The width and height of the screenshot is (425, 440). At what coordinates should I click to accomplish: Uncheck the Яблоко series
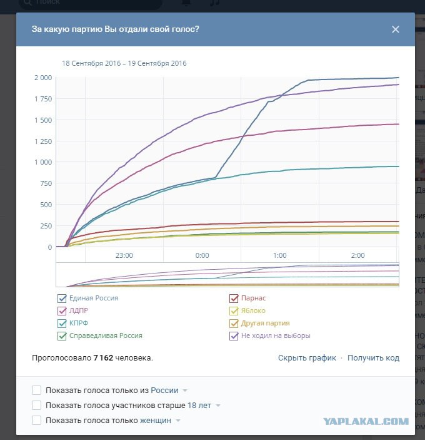(x=234, y=311)
